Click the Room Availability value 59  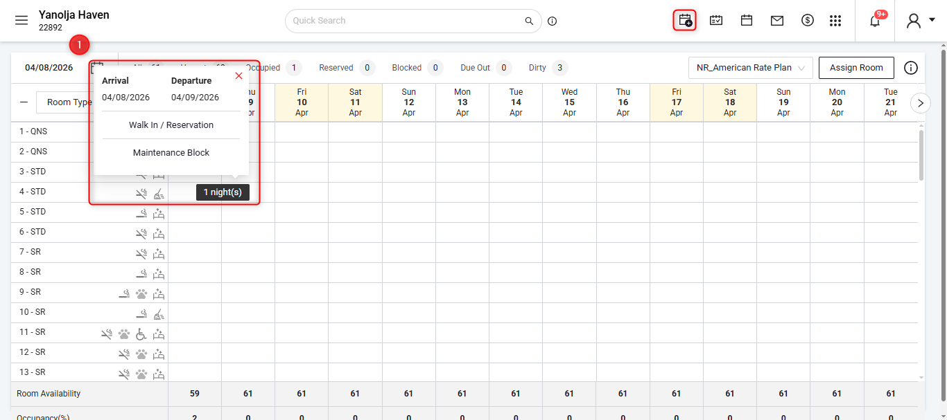195,394
